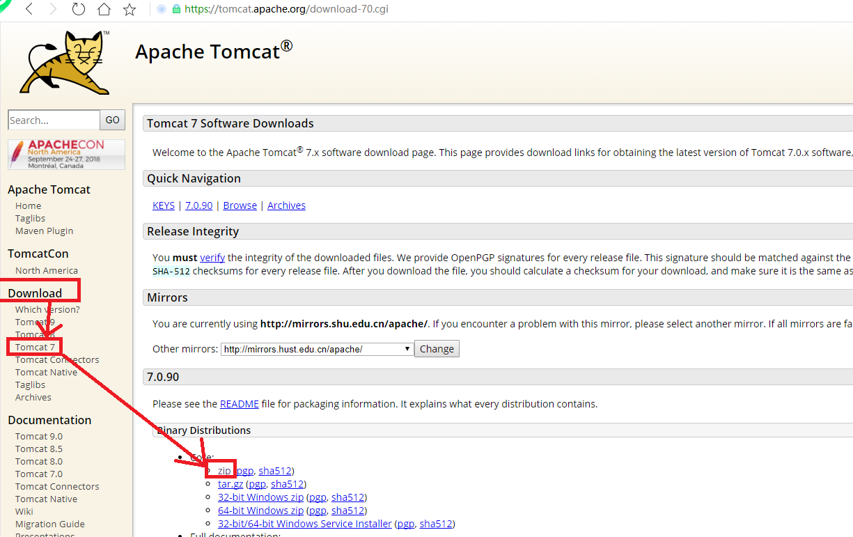Open the Archives sidebar link
The image size is (853, 537).
(33, 397)
